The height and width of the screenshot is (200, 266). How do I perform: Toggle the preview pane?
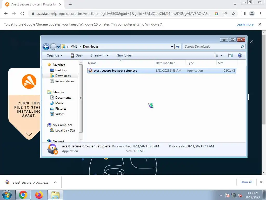coord(230,55)
